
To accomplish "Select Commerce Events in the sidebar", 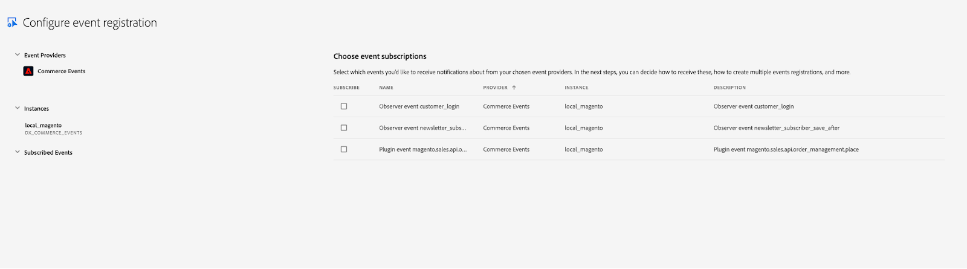I will 61,71.
